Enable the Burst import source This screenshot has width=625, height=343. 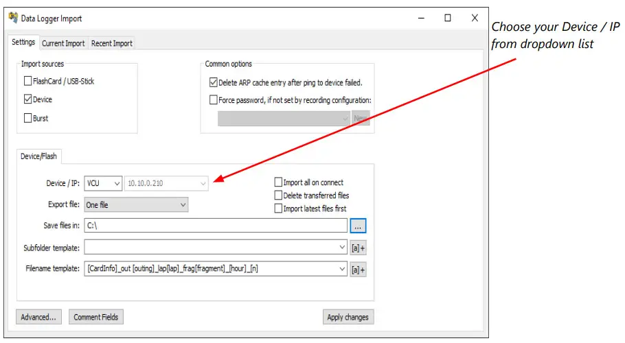[28, 118]
